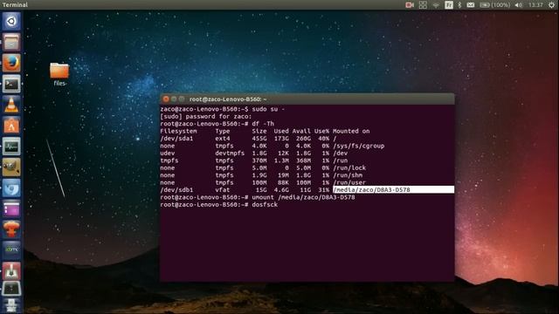Viewport: 559px width, 314px height.
Task: Click the vfat type value
Action: click(x=223, y=190)
